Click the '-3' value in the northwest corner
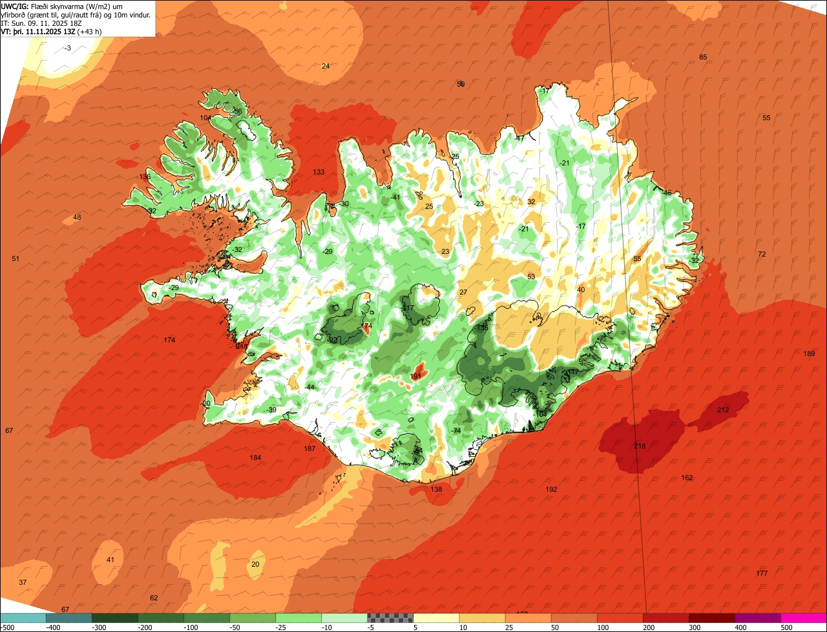This screenshot has width=827, height=632. coord(68,48)
